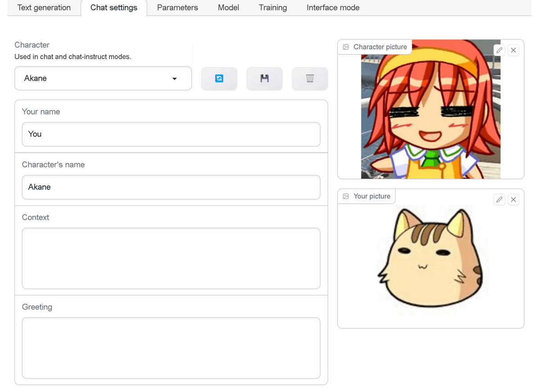Click the Character heading label
This screenshot has height=392, width=540.
(x=32, y=45)
